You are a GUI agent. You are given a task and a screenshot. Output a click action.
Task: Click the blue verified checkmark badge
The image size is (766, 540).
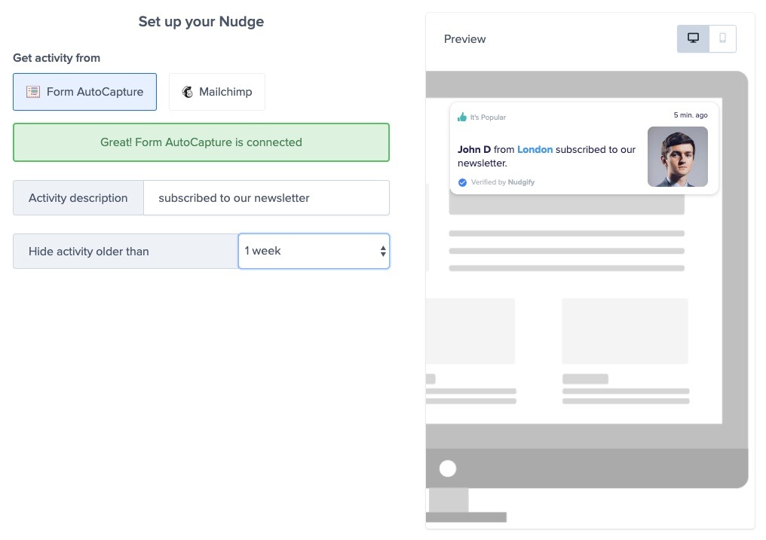(x=462, y=182)
